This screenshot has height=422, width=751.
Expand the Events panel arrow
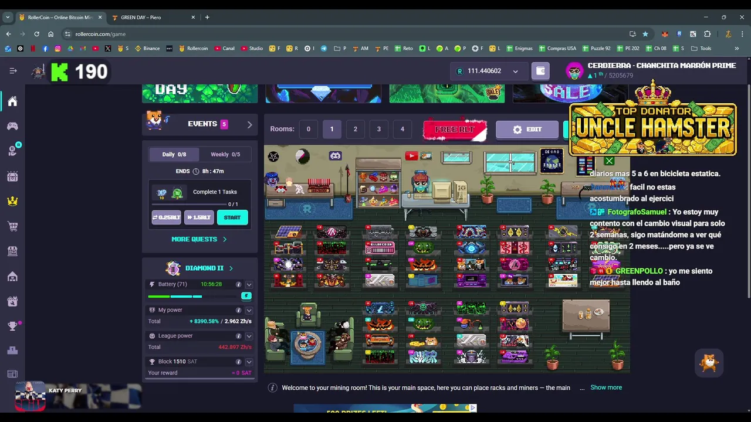coord(249,125)
